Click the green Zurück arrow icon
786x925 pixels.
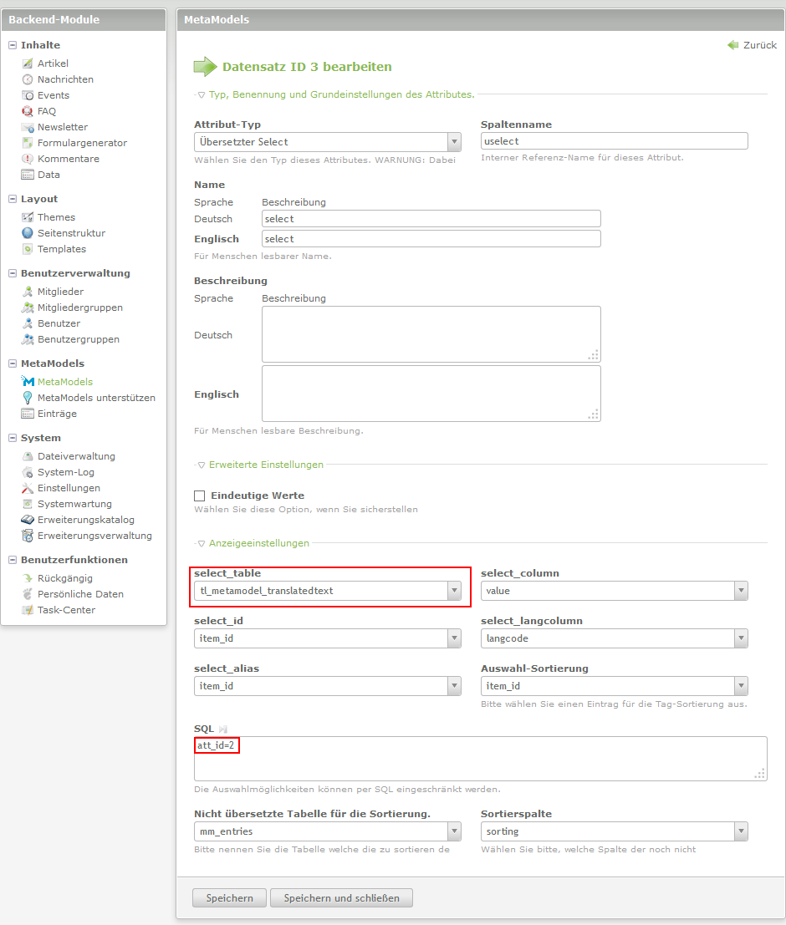point(733,45)
